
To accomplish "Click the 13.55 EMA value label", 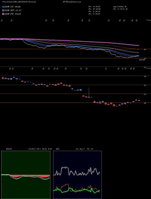I will point(142,60).
